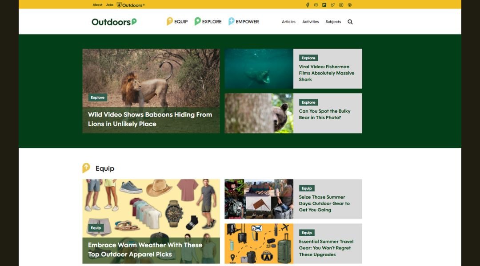Click the Outdoors+ shield badge

click(x=119, y=5)
